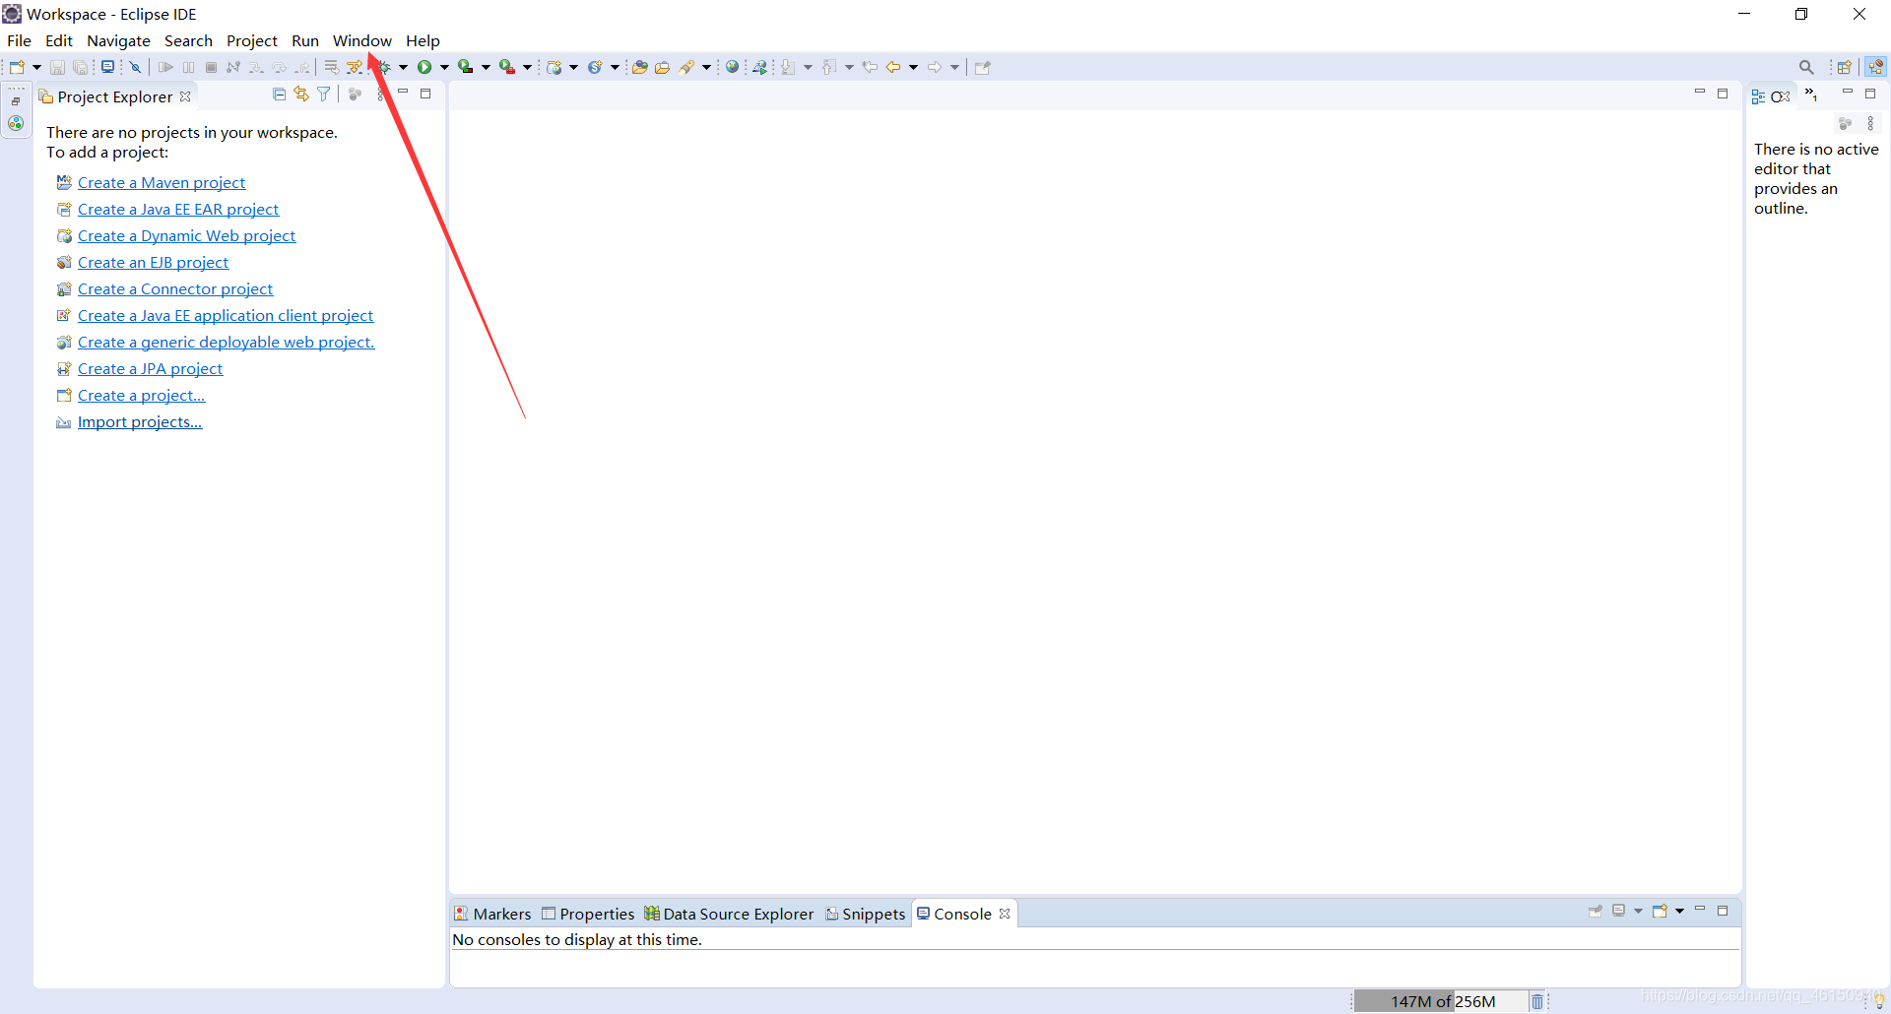Open the internal Web Browser icon
Viewport: 1891px width, 1014px height.
tap(732, 67)
